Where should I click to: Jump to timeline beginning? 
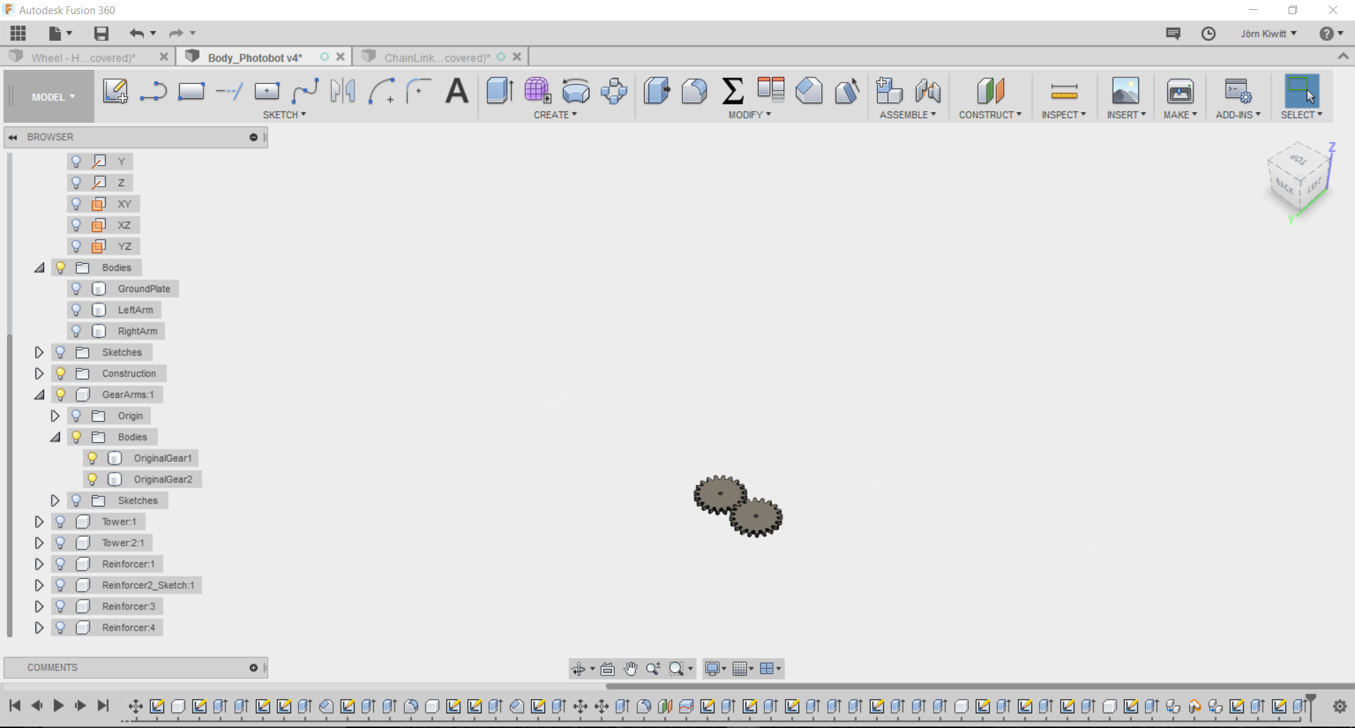coord(15,705)
